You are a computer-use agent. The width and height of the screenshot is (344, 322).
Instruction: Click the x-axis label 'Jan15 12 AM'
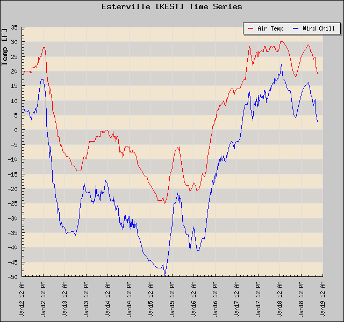tap(150, 299)
